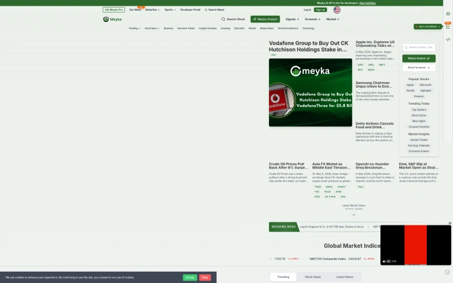This screenshot has height=283, width=453.
Task: Open the Samsung Chairman article
Action: (374, 85)
